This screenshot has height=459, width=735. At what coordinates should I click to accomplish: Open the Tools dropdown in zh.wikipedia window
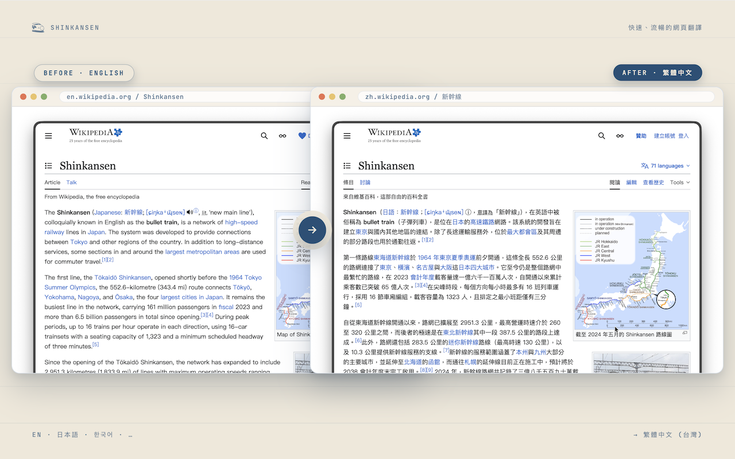(680, 182)
